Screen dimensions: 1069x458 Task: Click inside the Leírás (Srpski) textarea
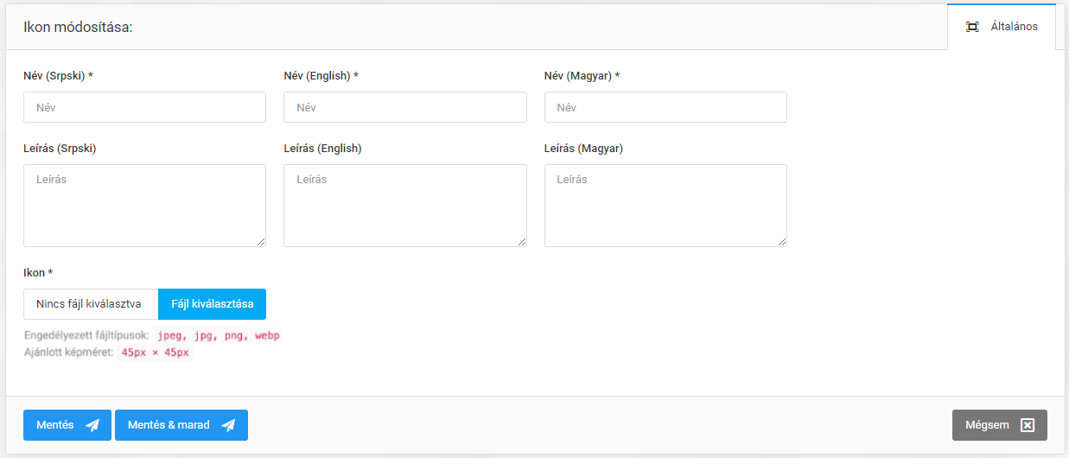[144, 206]
